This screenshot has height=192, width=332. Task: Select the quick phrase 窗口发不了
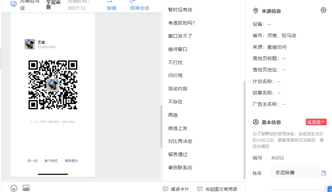(x=180, y=36)
